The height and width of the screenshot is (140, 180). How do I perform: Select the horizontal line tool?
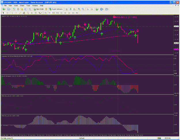click(x=16, y=13)
